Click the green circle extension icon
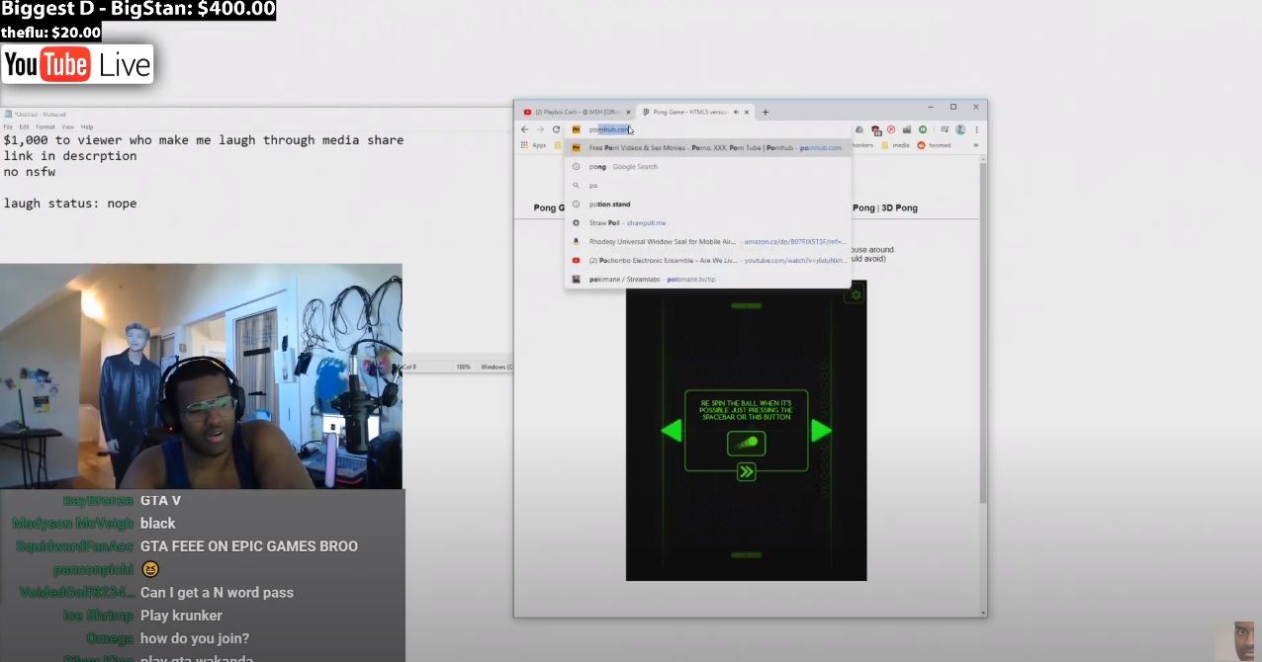The height and width of the screenshot is (662, 1262). [923, 129]
